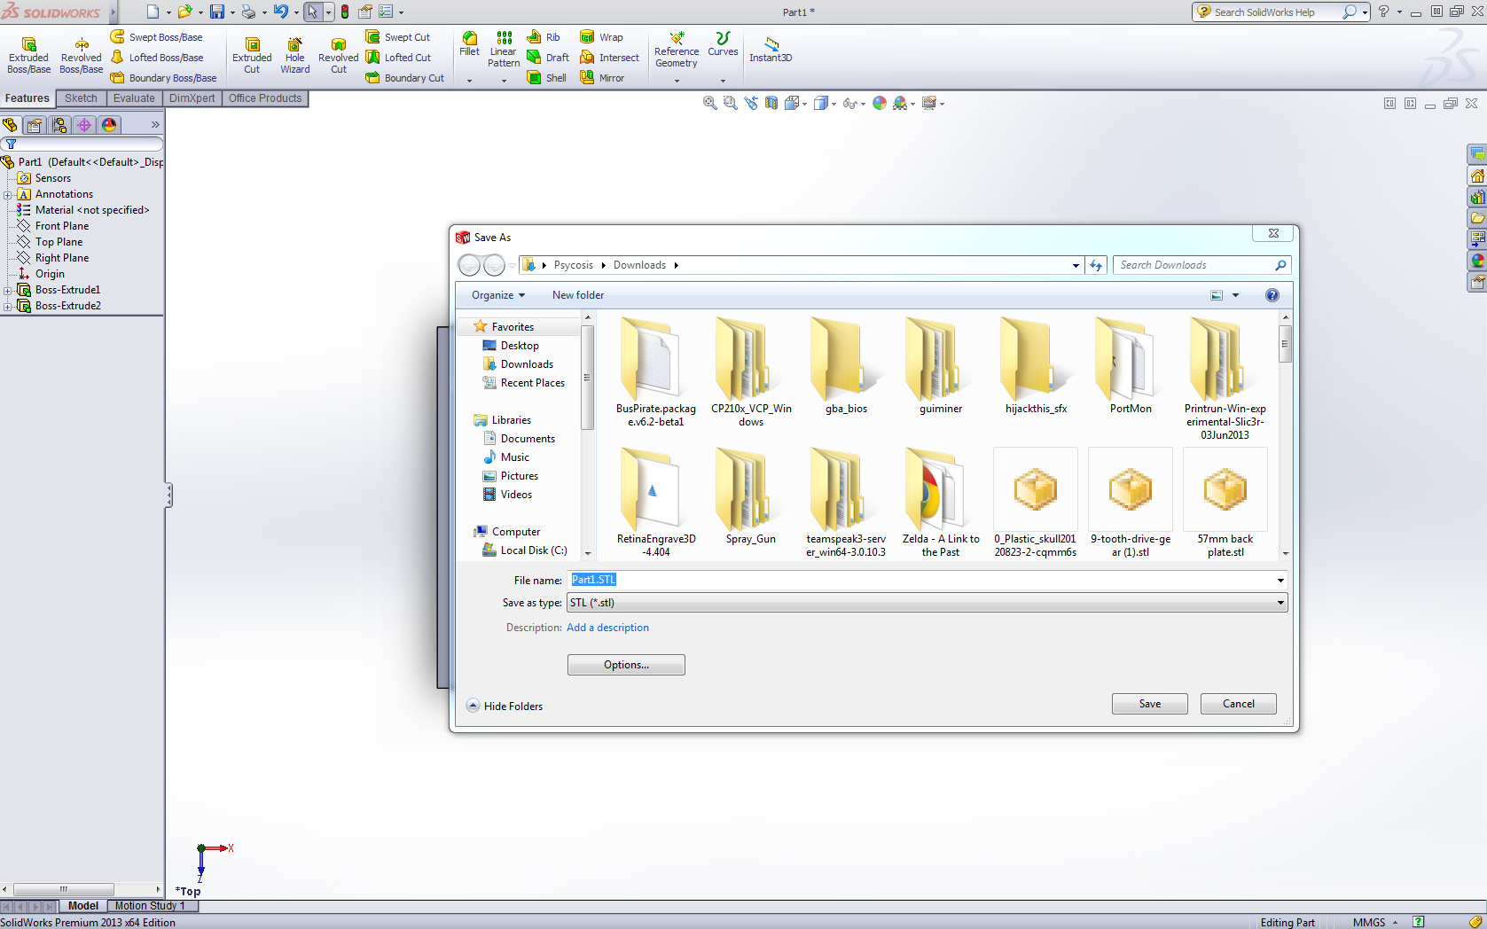Viewport: 1487px width, 929px height.
Task: Select the Spray_Gun folder
Action: 751,496
